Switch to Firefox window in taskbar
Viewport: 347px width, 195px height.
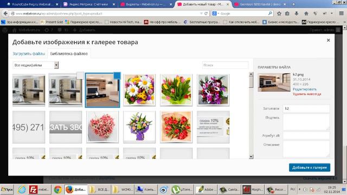pos(76,190)
